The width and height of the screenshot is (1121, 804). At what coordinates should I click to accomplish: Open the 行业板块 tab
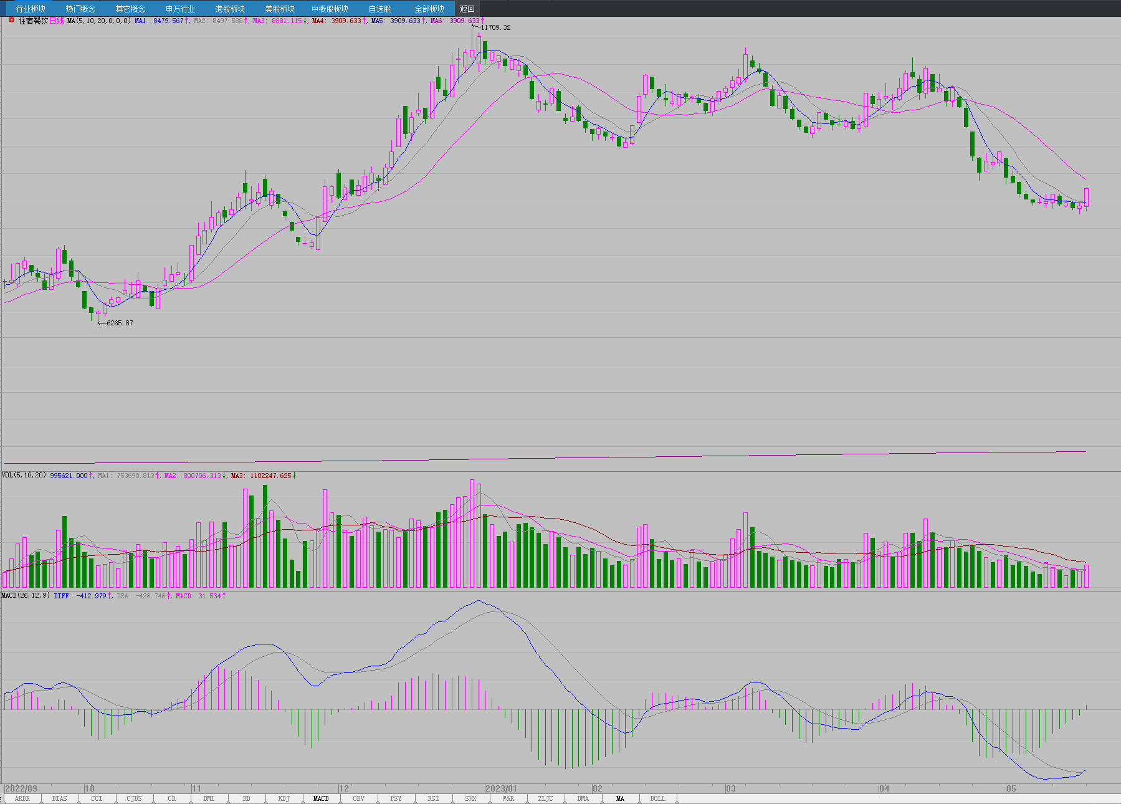pos(31,9)
